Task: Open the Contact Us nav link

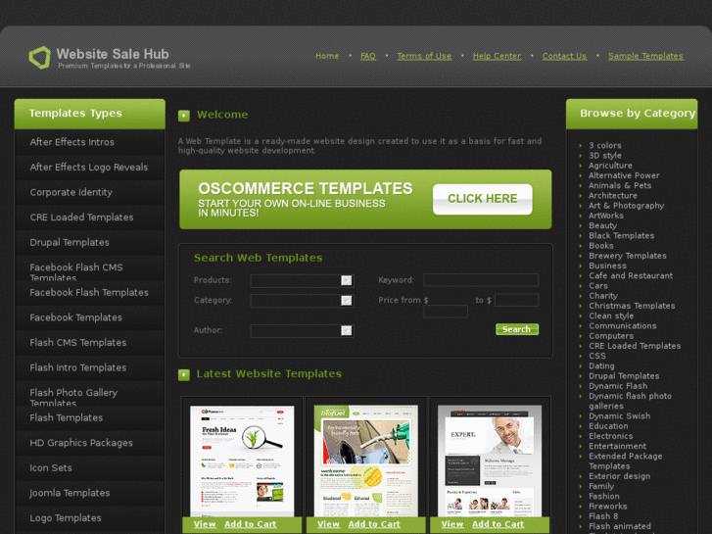Action: pyautogui.click(x=564, y=56)
